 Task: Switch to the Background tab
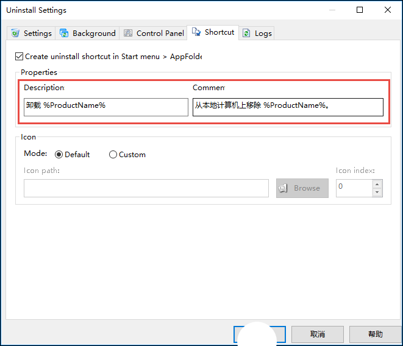point(87,33)
